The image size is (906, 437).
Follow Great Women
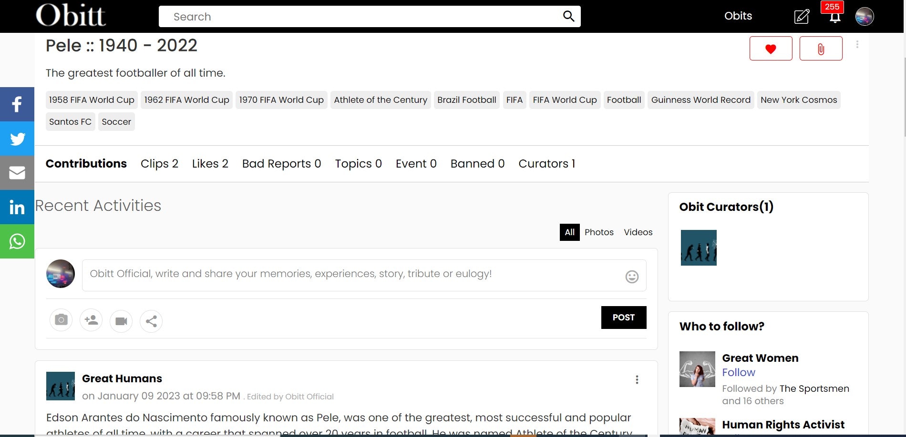[739, 372]
